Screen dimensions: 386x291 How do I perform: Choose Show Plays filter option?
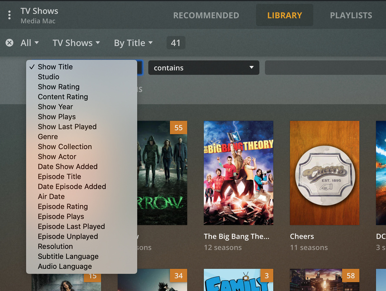[82, 117]
